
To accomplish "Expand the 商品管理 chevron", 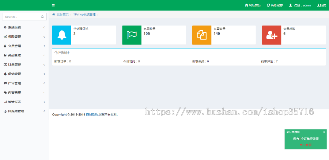I will pos(44,55).
